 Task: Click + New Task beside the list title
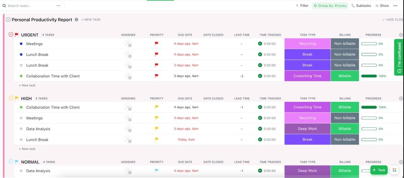[x=91, y=20]
